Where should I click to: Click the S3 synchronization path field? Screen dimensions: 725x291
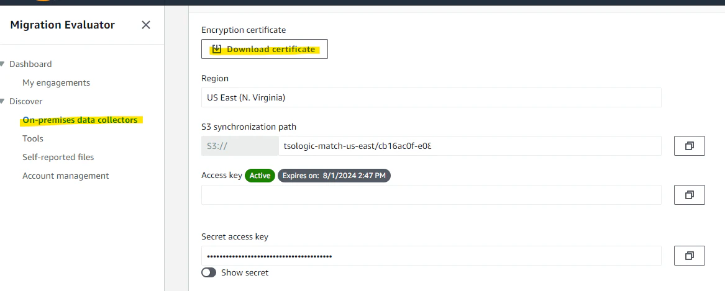(470, 145)
